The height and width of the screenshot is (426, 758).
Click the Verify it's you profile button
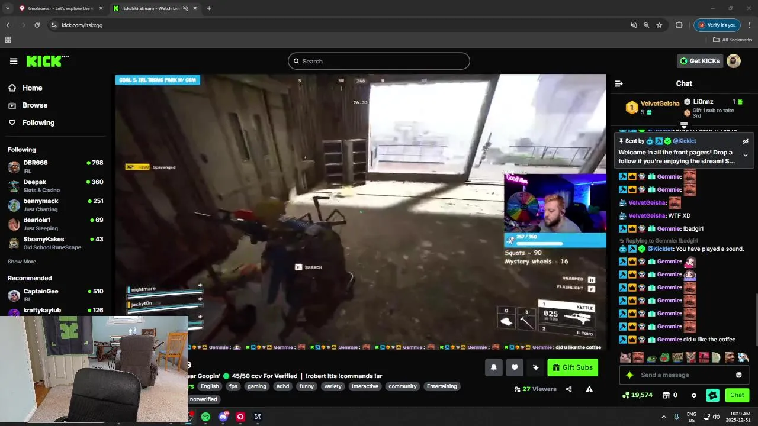point(717,25)
